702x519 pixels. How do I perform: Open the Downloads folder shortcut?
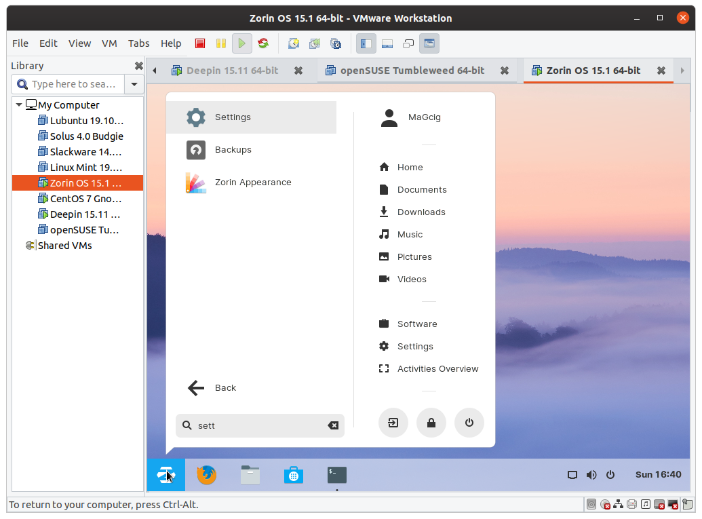click(412, 212)
